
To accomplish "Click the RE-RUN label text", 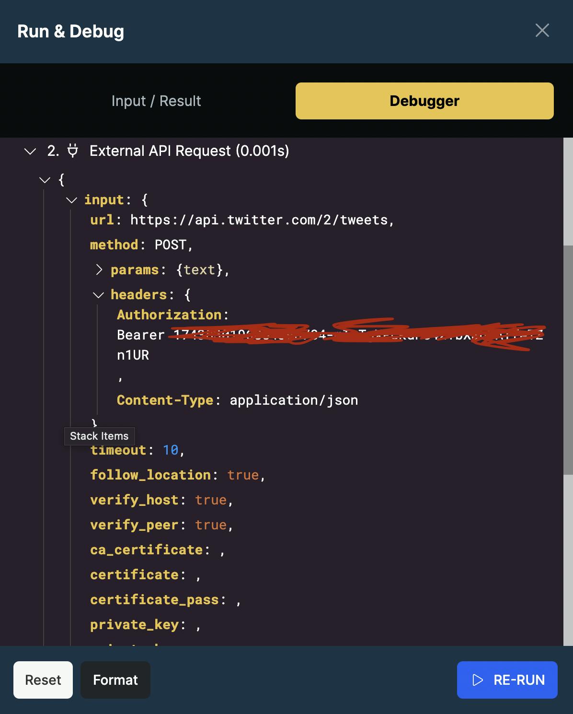I will (519, 680).
